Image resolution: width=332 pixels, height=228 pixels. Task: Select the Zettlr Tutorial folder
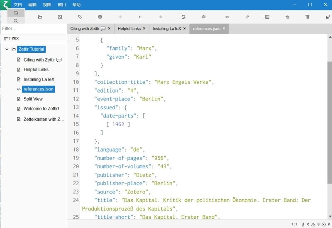(x=32, y=49)
